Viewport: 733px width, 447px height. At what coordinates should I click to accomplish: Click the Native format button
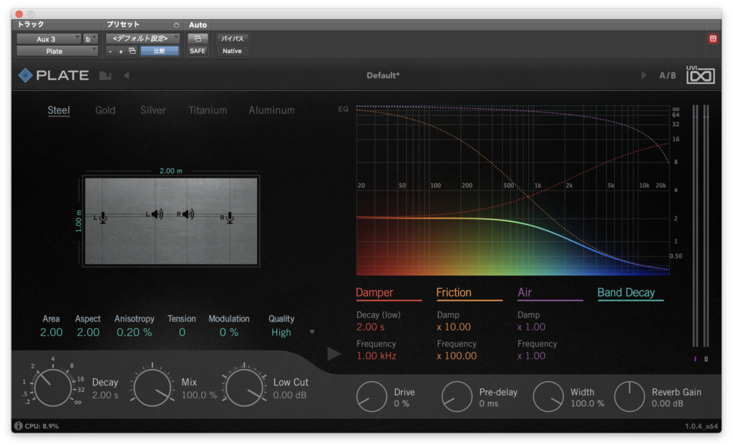click(x=233, y=51)
